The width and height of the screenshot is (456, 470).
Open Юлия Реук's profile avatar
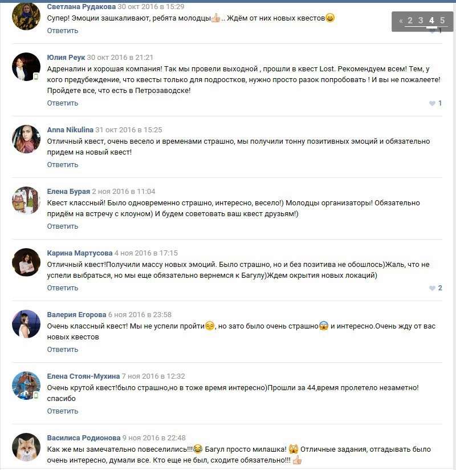(26, 67)
